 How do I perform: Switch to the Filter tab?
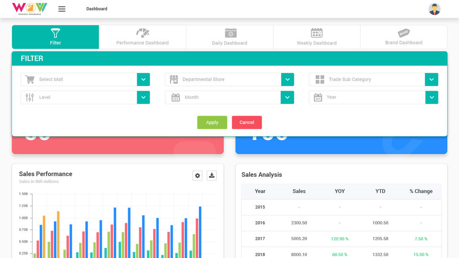55,37
